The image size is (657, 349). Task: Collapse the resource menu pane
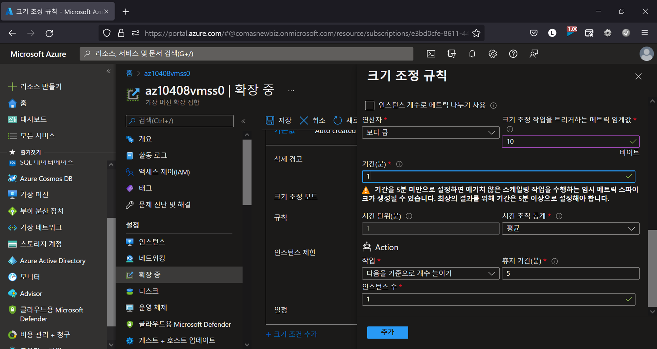click(243, 121)
